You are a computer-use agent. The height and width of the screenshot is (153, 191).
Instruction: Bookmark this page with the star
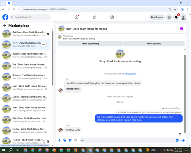pos(175,10)
